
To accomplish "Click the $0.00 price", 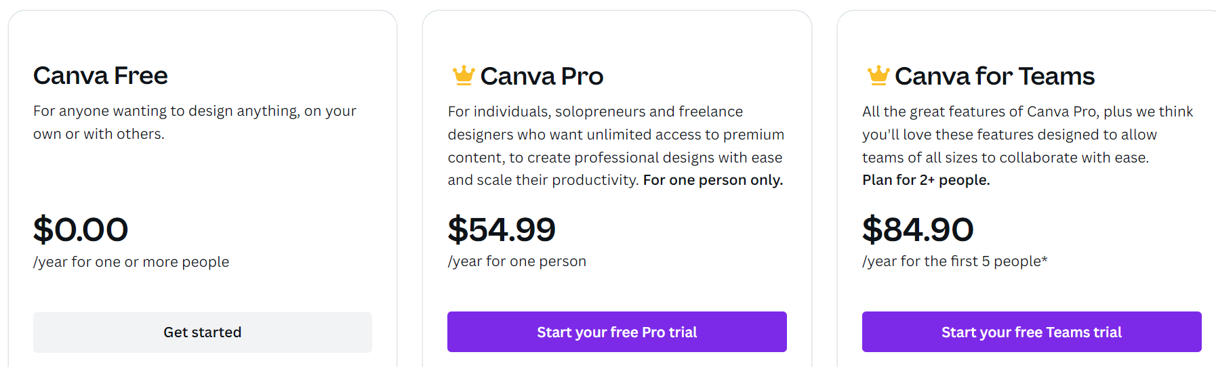I will point(81,230).
